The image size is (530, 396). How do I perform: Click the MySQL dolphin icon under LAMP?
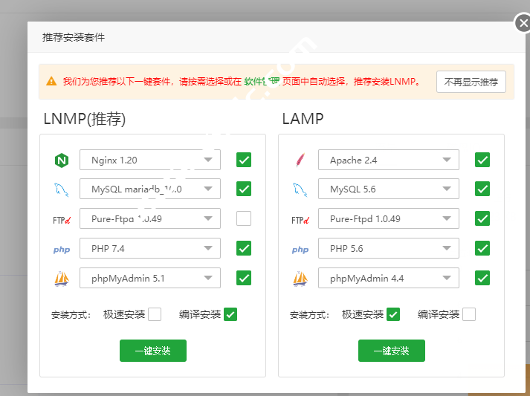pos(300,189)
